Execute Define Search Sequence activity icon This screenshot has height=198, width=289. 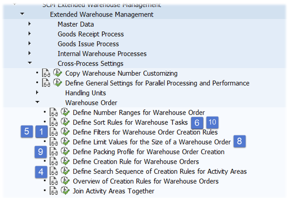coord(65,171)
